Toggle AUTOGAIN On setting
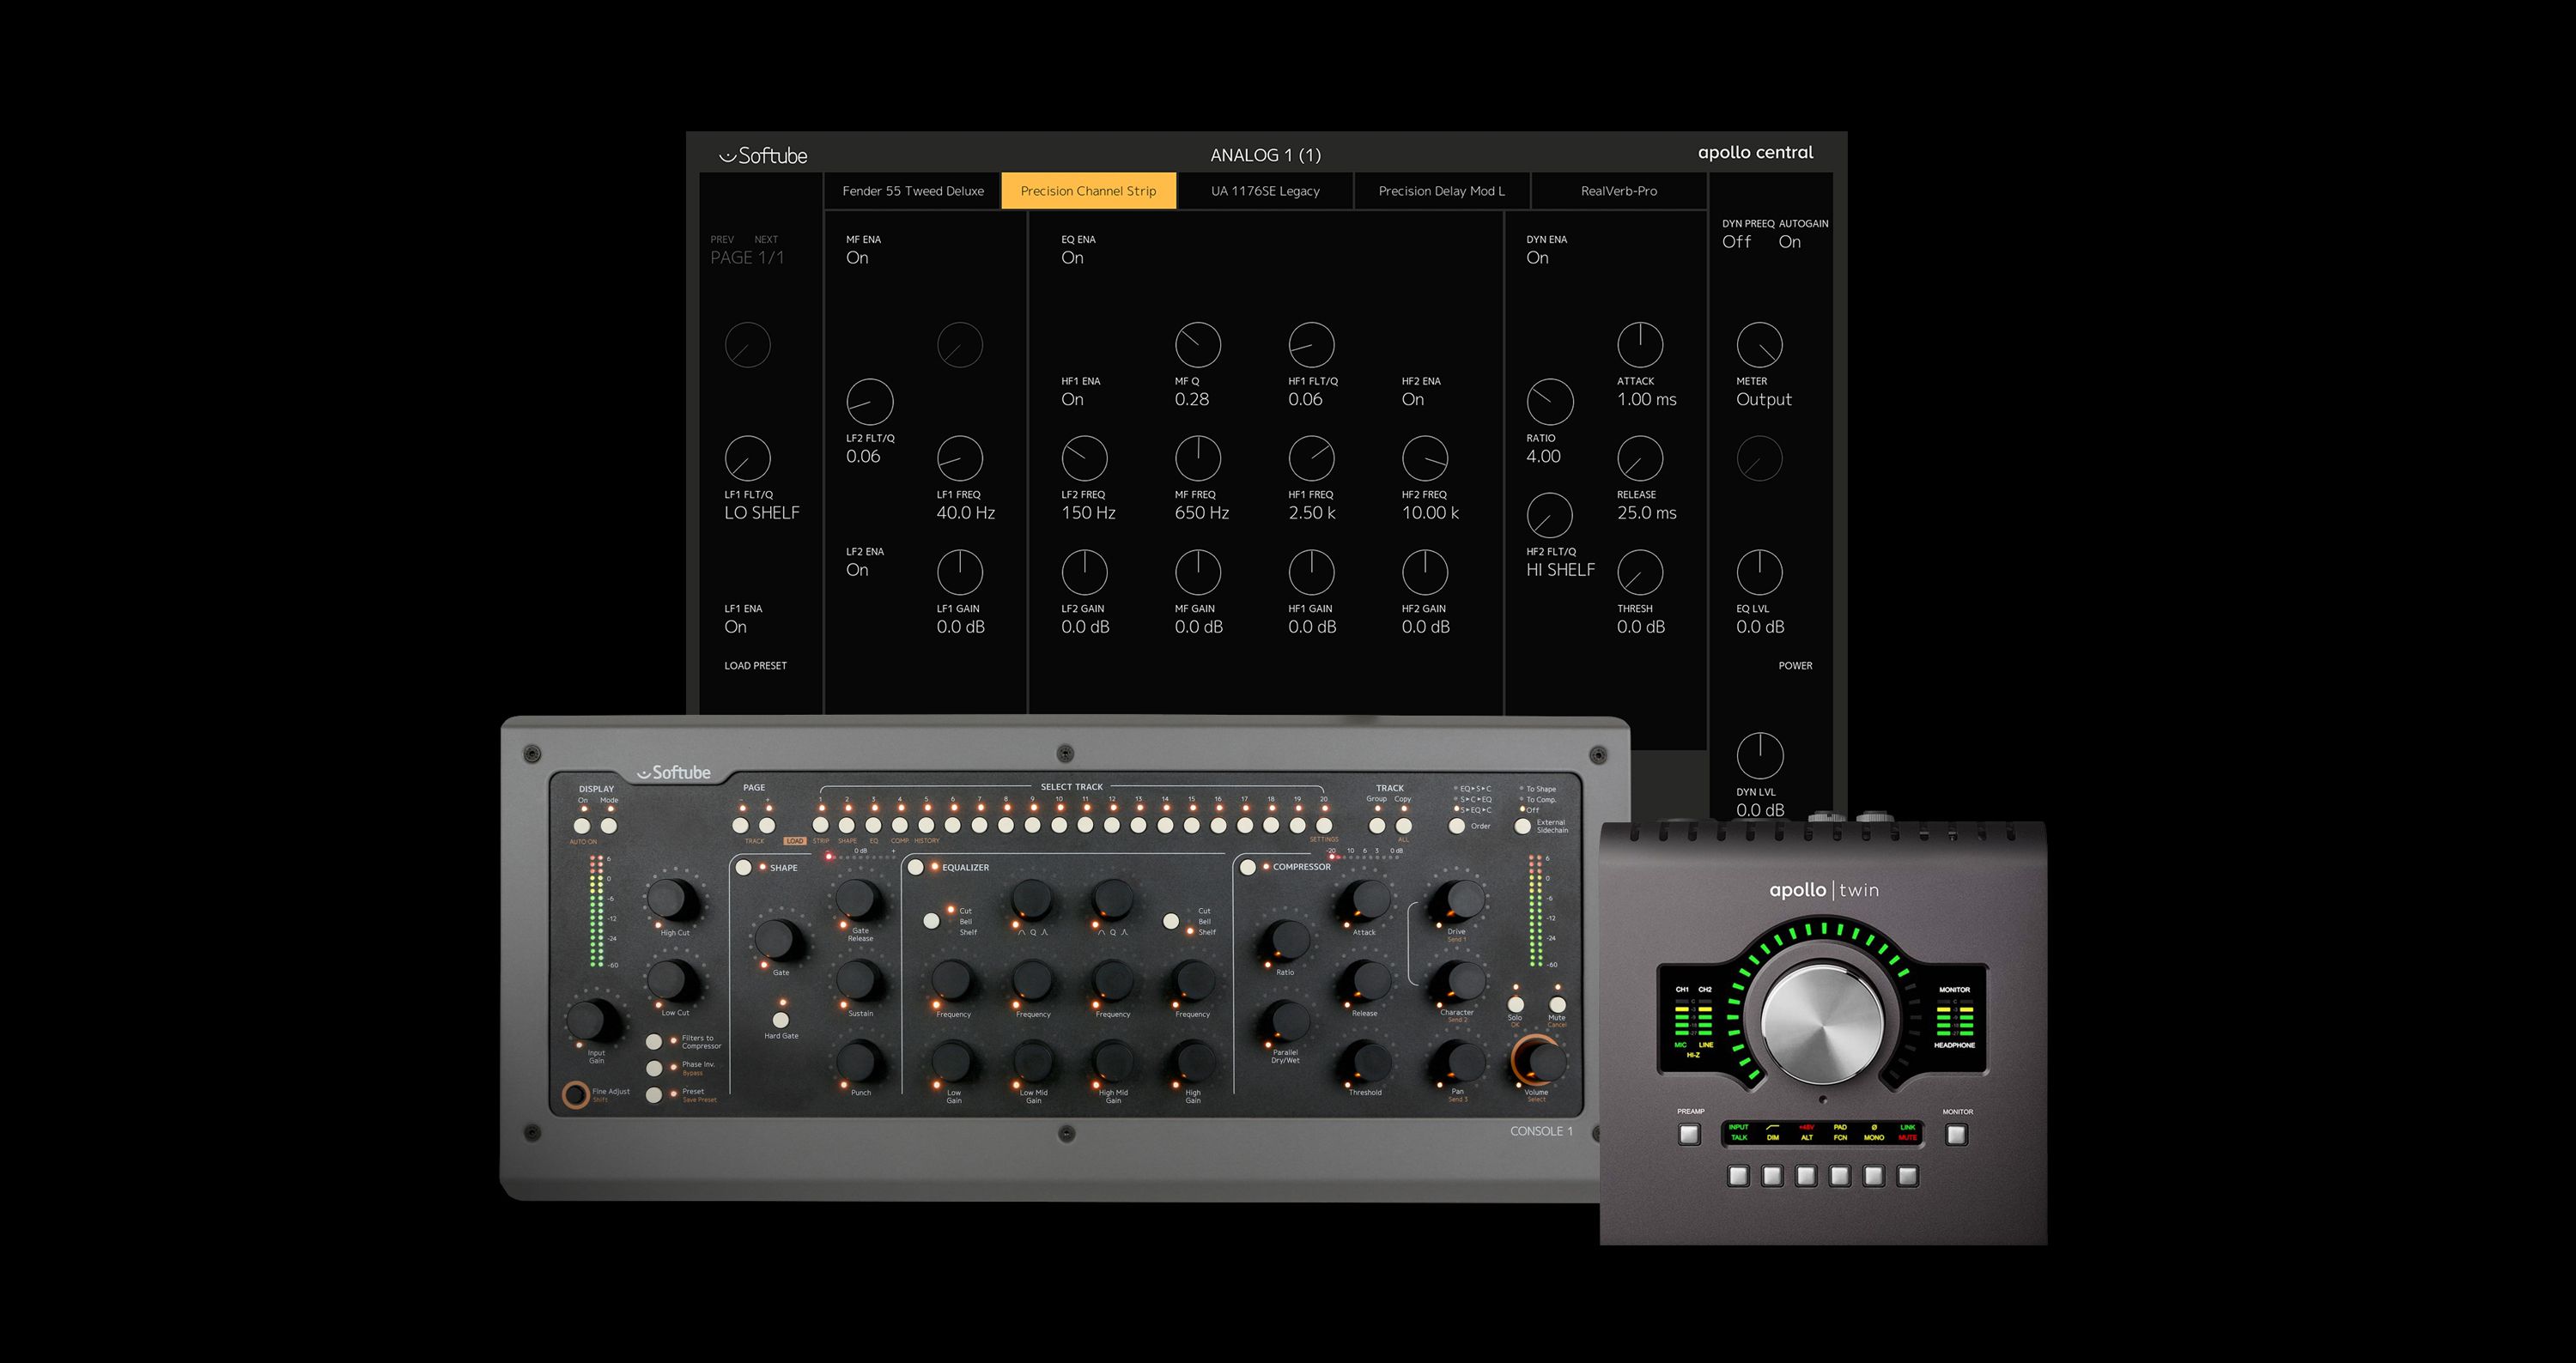2576x1363 pixels. tap(1790, 241)
